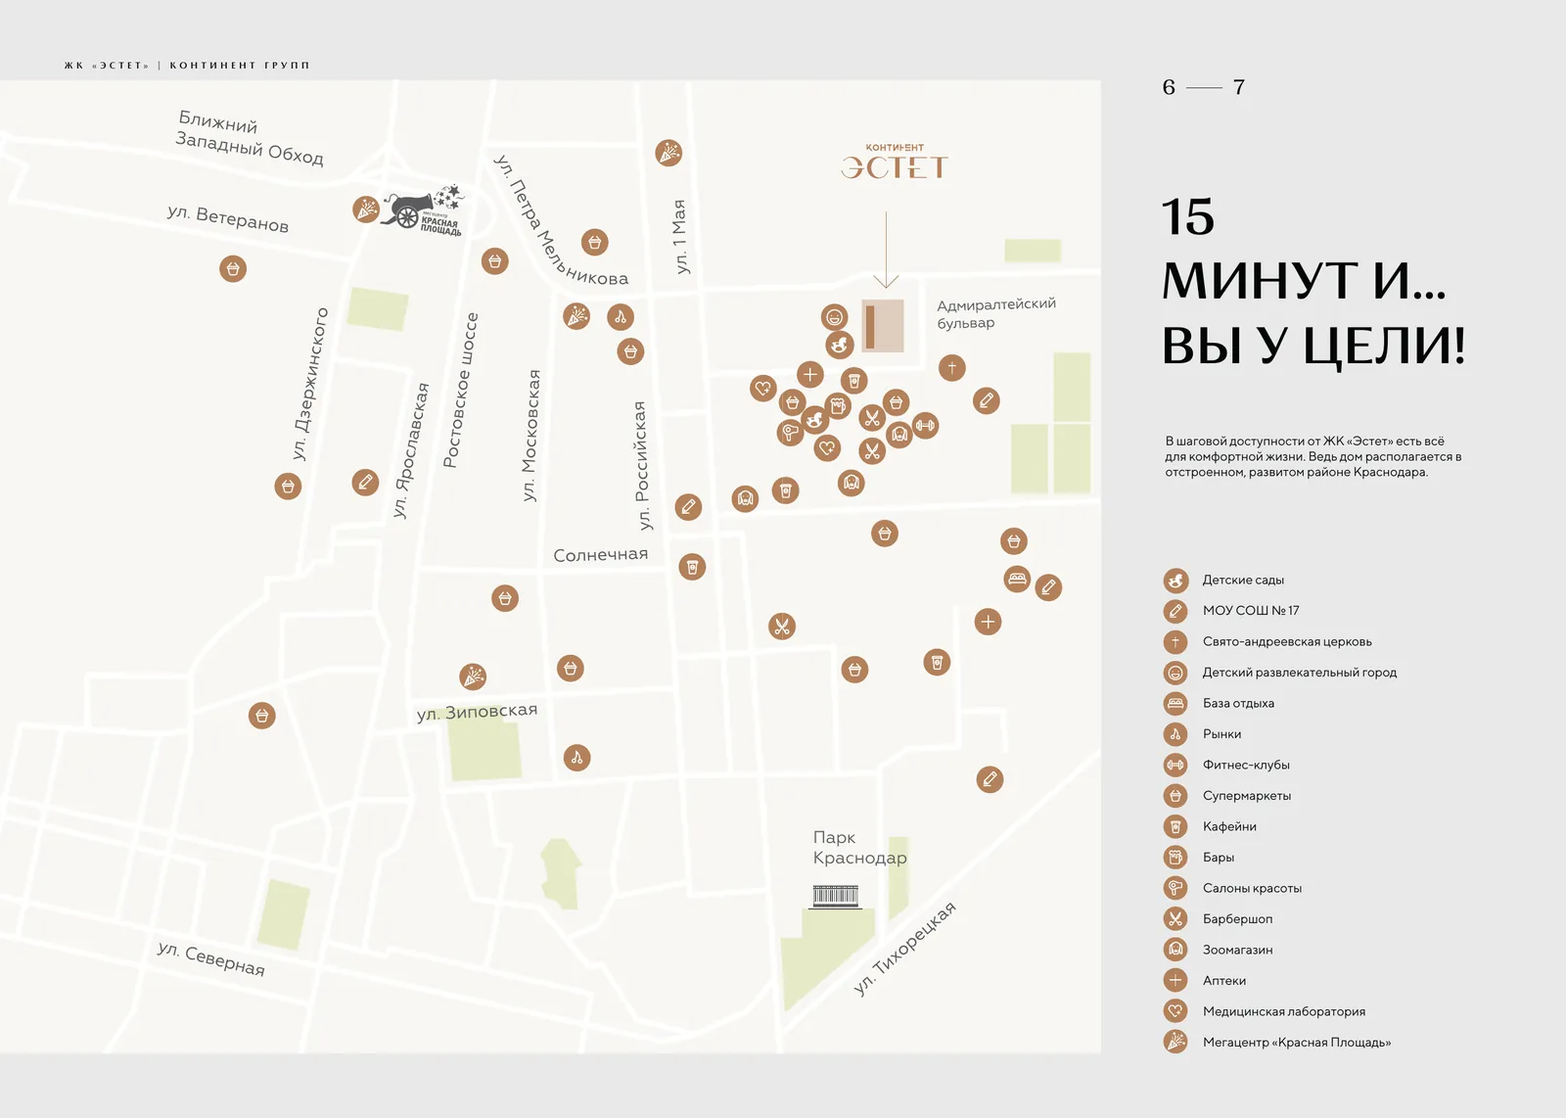Select the Парк Краснодар text label
The height and width of the screenshot is (1118, 1566).
859,848
